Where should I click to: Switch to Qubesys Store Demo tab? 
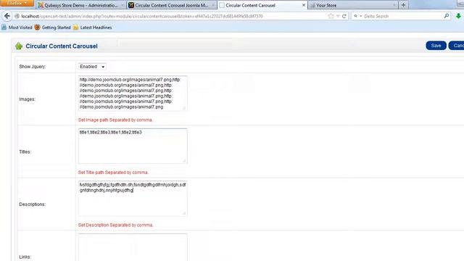[81, 5]
